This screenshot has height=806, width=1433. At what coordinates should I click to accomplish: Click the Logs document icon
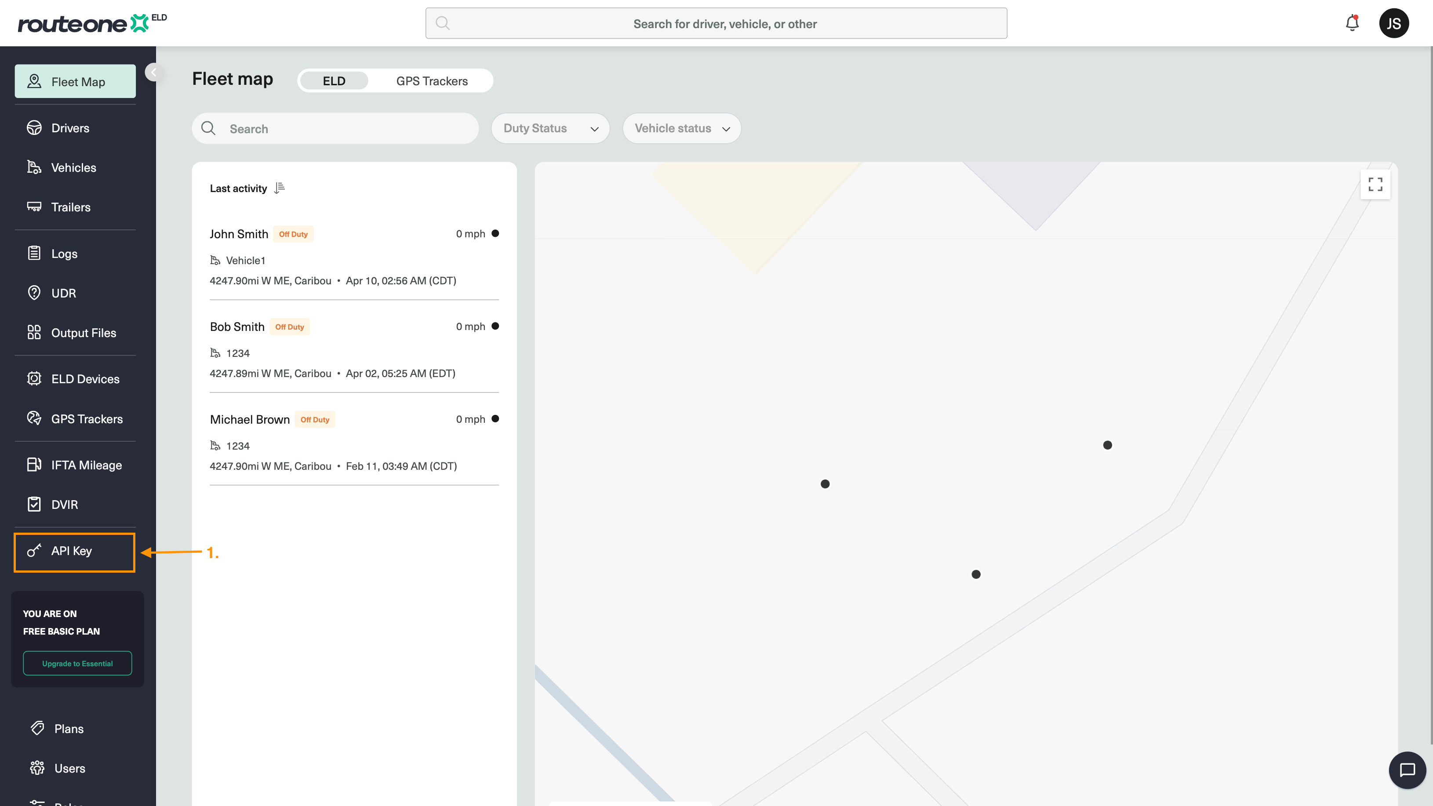[34, 253]
